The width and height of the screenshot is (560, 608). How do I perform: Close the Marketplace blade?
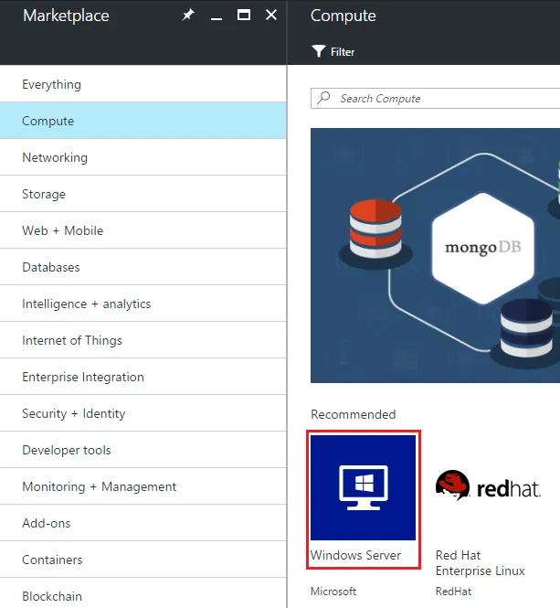point(271,16)
